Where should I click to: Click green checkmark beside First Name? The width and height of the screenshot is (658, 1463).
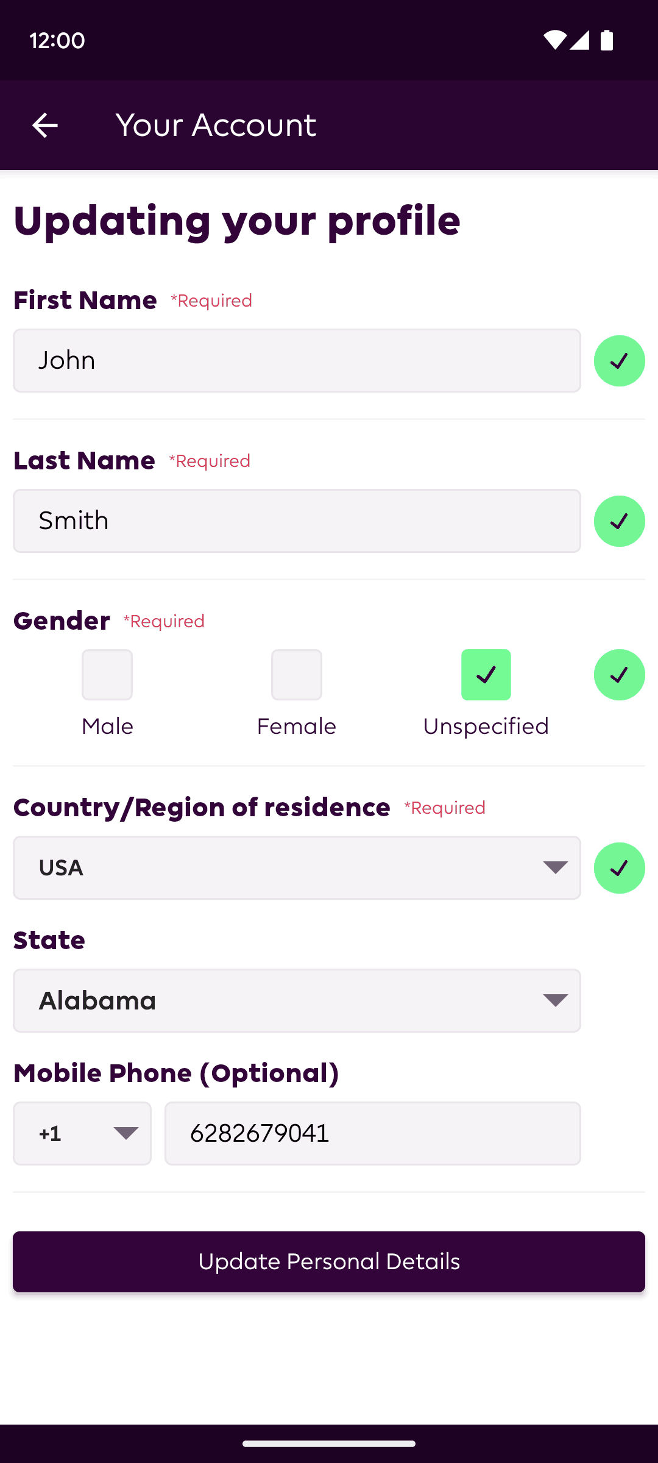[620, 361]
